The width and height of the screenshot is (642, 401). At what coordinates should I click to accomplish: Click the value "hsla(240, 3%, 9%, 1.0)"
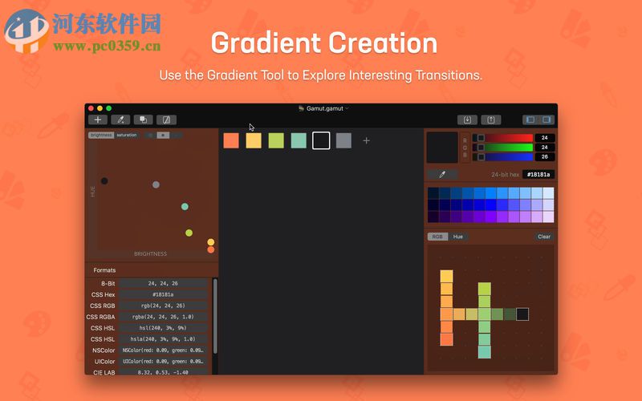[x=163, y=339]
